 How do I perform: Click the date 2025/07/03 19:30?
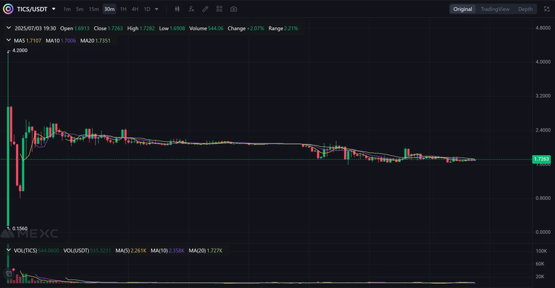pos(35,28)
